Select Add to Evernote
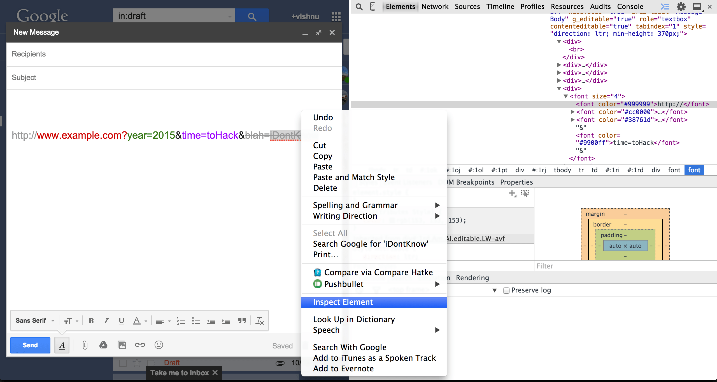This screenshot has height=382, width=717. pos(374,369)
